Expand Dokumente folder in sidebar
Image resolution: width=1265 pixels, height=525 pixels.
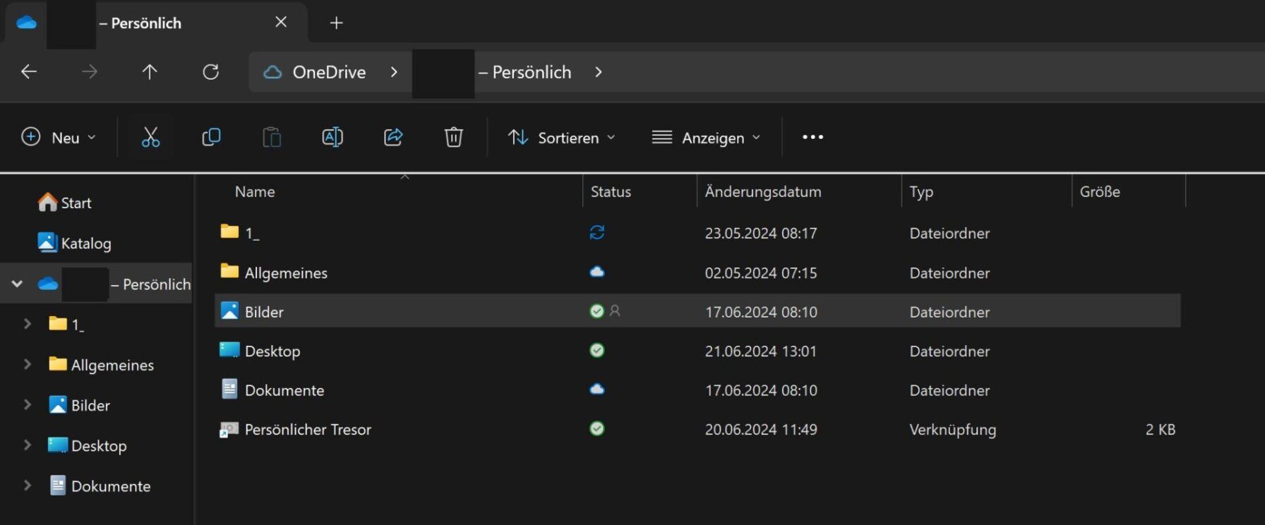point(28,485)
